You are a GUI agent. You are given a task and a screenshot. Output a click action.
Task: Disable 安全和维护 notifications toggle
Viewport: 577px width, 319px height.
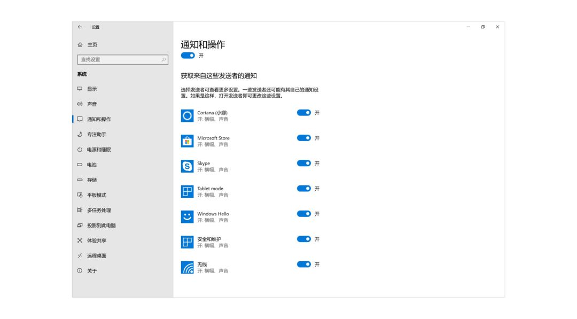pyautogui.click(x=304, y=239)
